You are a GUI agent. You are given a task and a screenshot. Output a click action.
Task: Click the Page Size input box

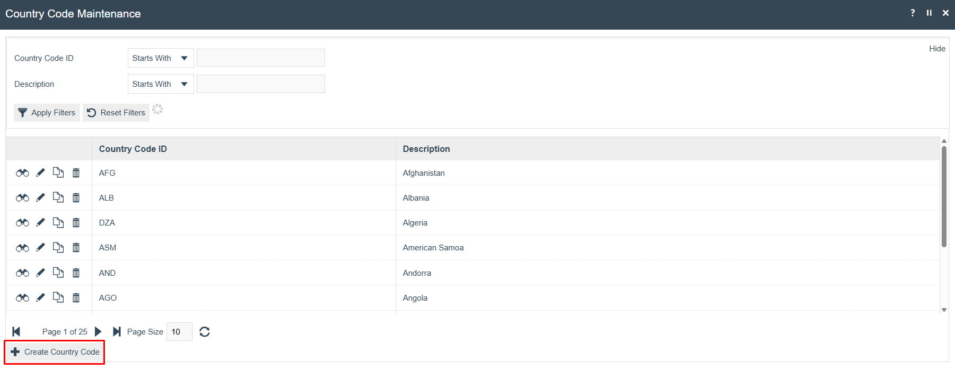pyautogui.click(x=179, y=332)
